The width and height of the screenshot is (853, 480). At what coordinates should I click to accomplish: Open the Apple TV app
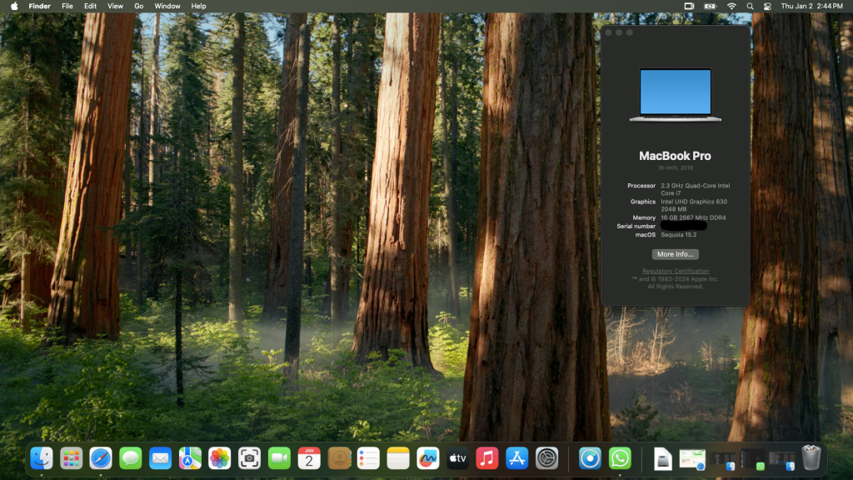[x=457, y=457]
